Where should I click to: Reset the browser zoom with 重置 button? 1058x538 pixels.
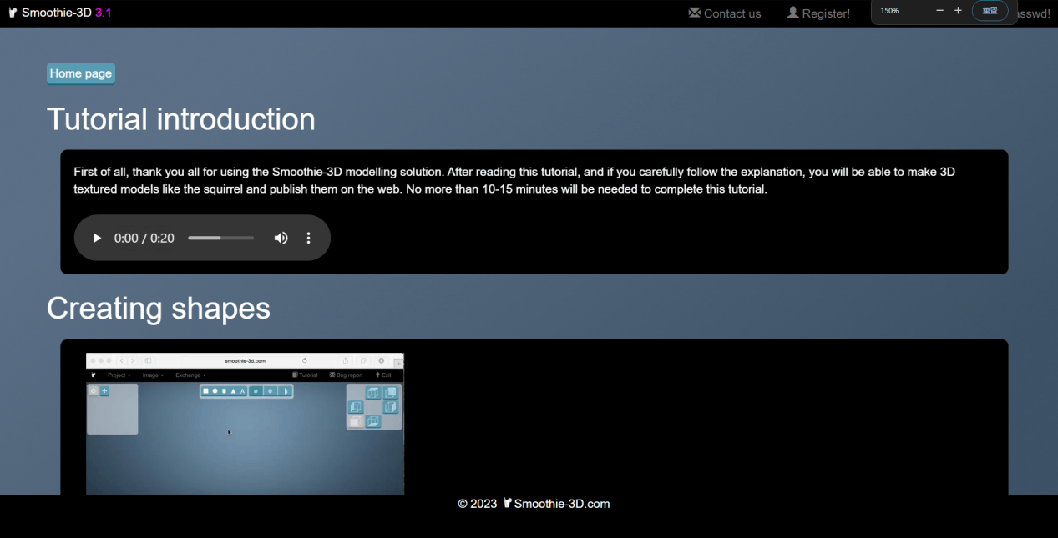[x=990, y=11]
